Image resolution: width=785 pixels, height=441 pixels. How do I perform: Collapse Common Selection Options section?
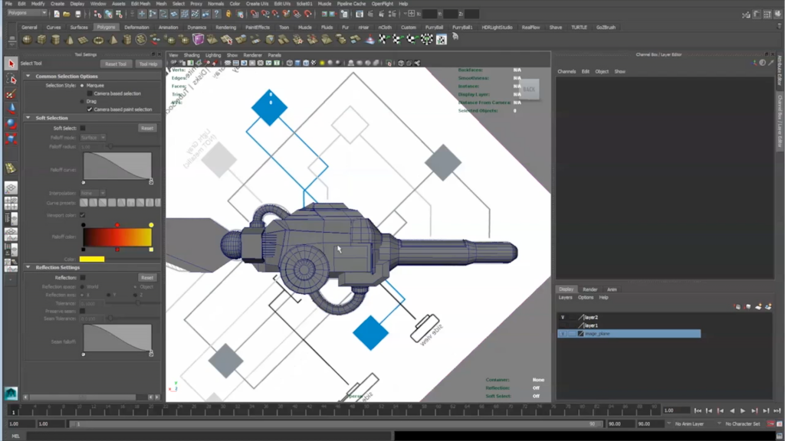tap(28, 76)
